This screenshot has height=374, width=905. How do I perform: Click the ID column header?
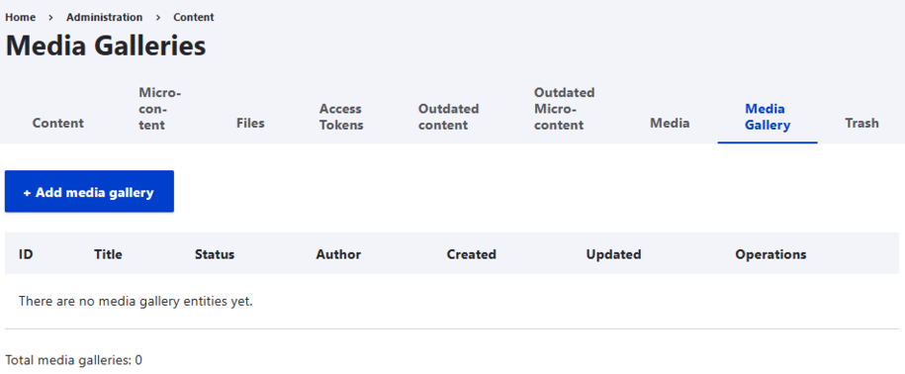[26, 254]
